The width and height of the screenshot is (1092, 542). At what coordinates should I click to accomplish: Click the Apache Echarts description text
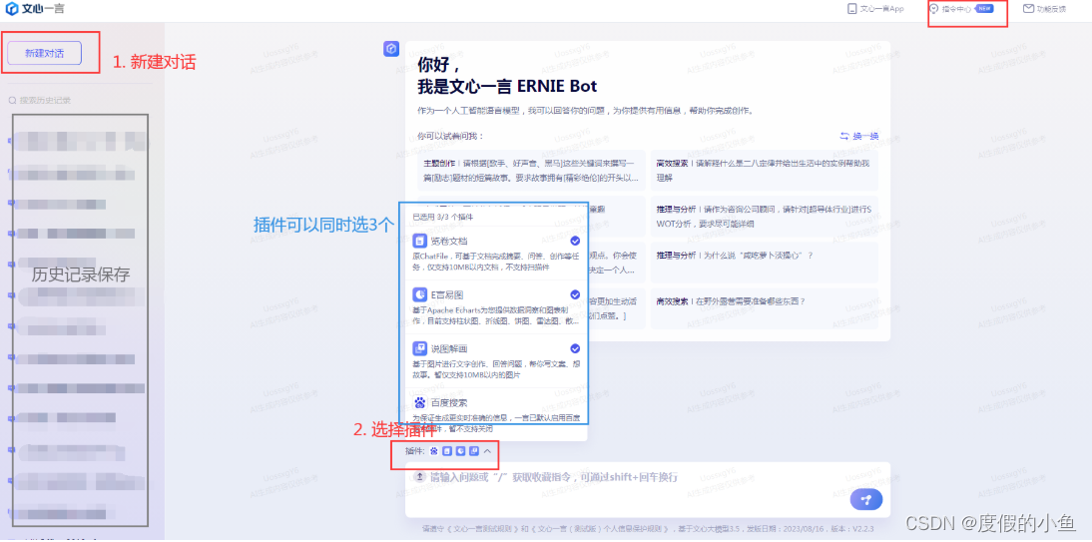495,315
